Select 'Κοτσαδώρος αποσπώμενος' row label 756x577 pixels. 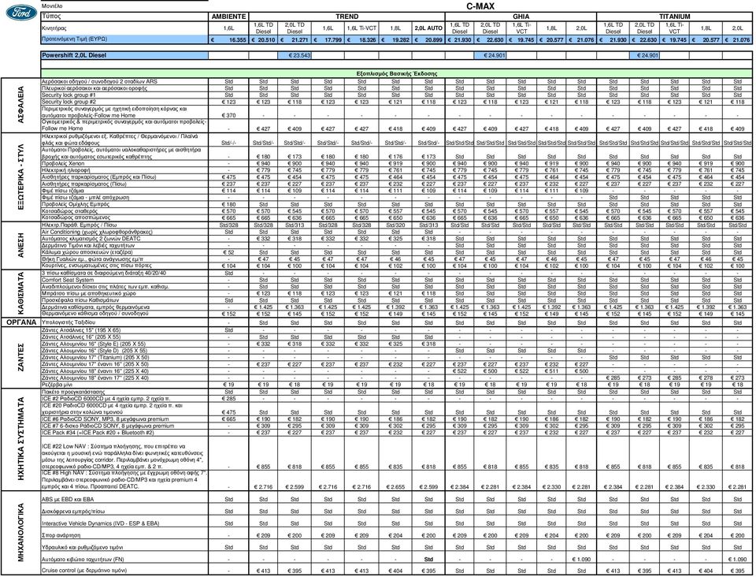point(76,218)
